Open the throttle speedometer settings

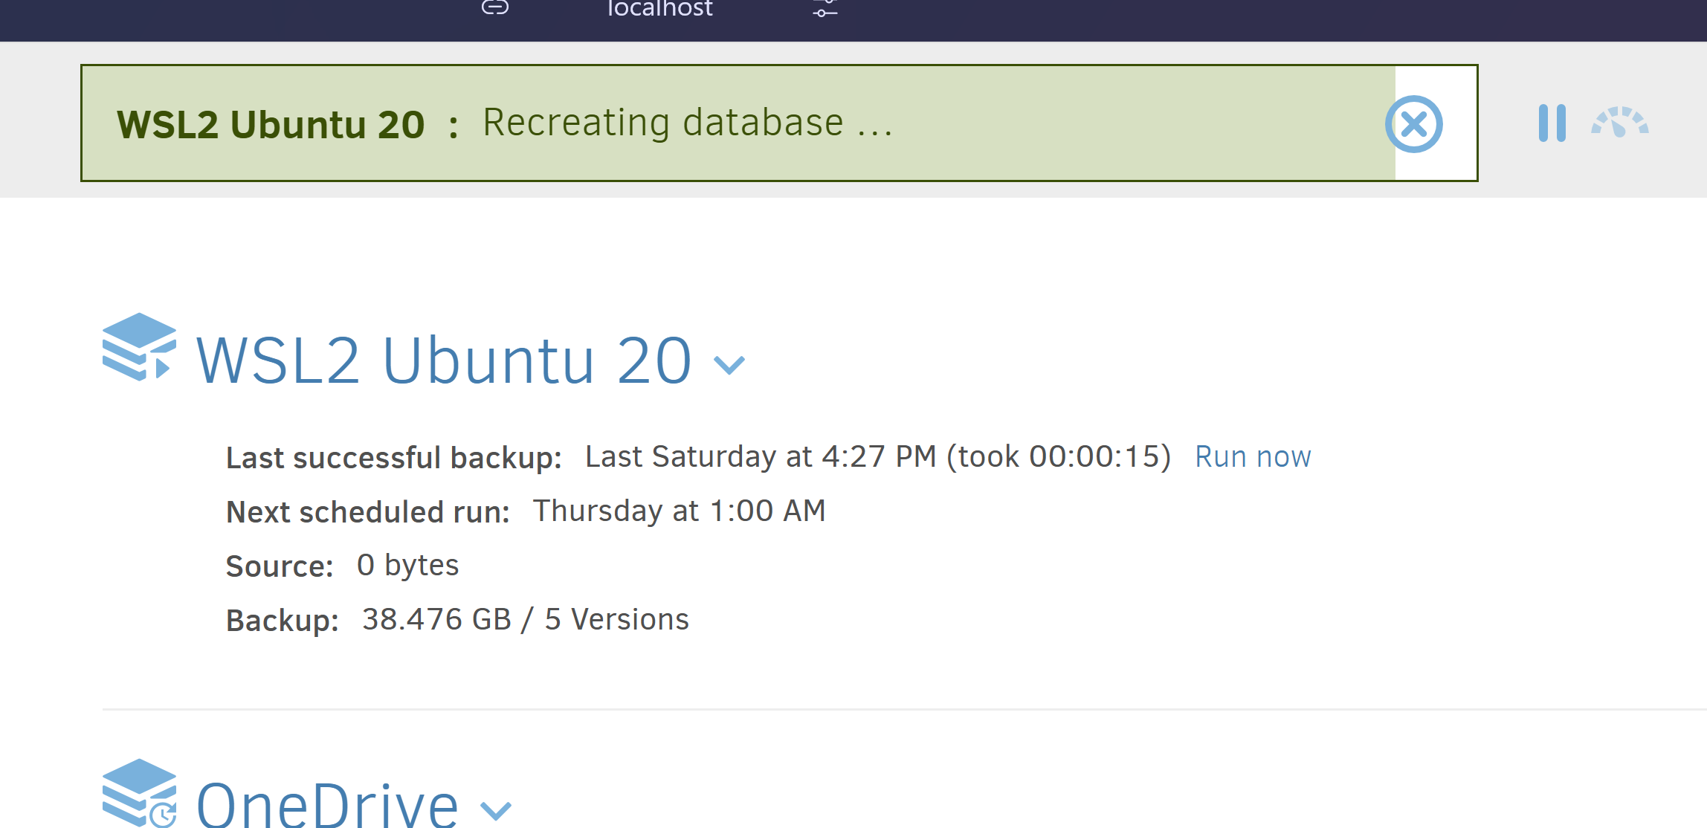click(x=1620, y=123)
